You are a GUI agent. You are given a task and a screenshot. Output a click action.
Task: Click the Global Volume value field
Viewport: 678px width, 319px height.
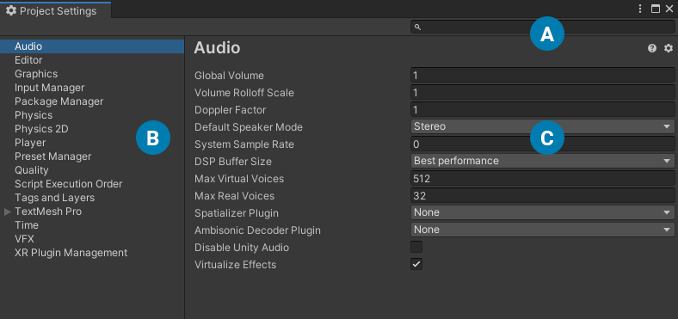[543, 75]
